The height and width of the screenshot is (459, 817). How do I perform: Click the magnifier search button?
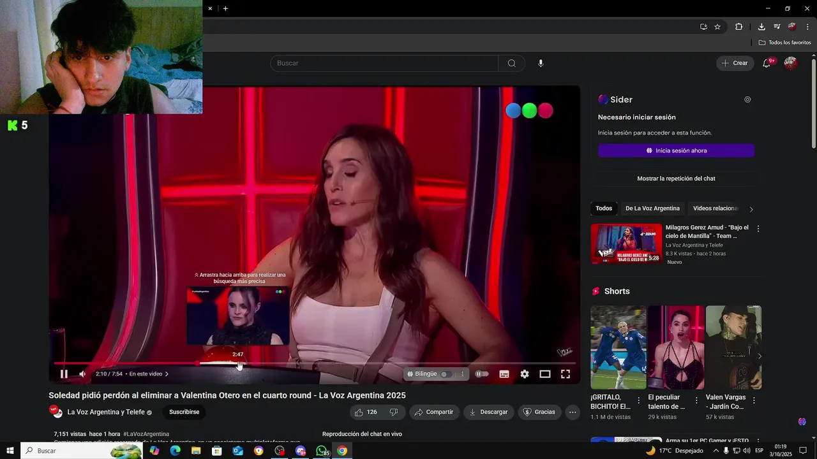tap(512, 63)
